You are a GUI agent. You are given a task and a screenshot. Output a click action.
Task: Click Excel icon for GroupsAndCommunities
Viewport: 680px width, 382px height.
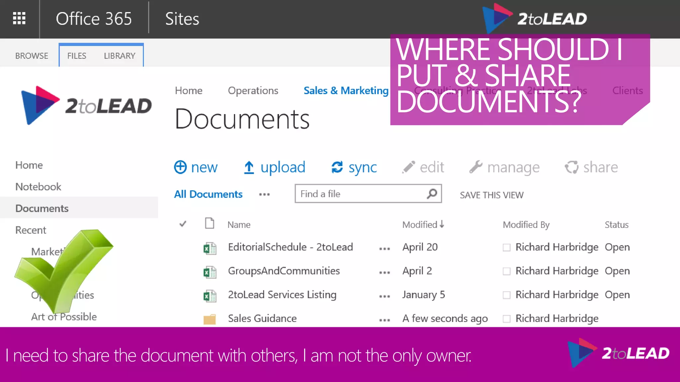pos(210,272)
